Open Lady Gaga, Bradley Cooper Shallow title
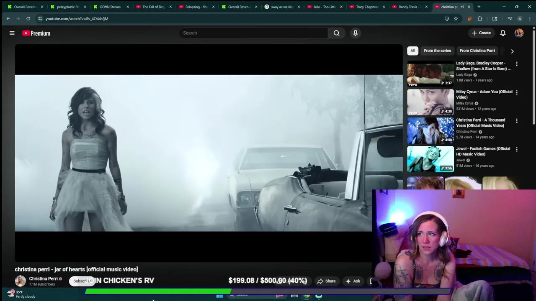The width and height of the screenshot is (536, 301). click(x=483, y=66)
